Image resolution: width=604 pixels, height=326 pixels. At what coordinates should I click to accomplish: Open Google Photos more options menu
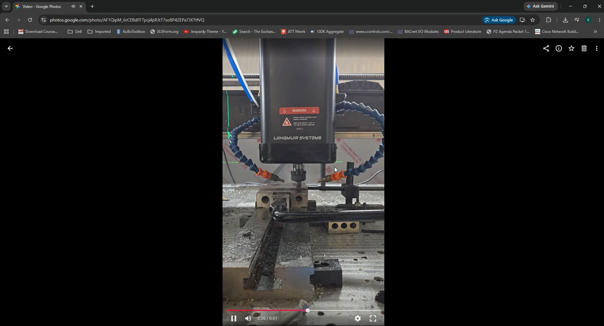(596, 48)
